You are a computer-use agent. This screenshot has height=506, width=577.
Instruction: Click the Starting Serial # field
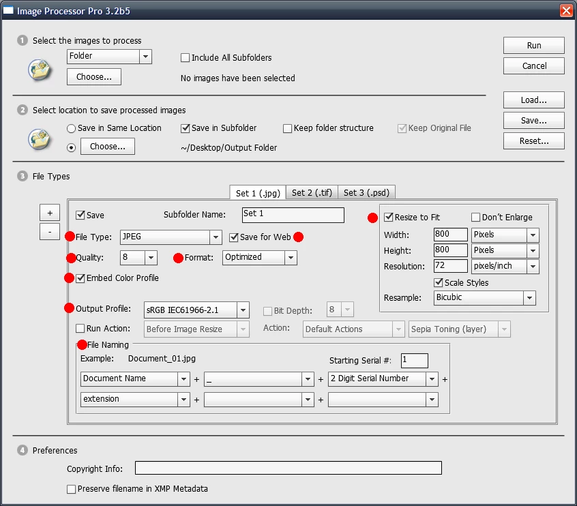tap(415, 360)
